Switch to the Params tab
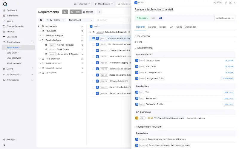Viewport: 239px width, 149px height. 152,27
